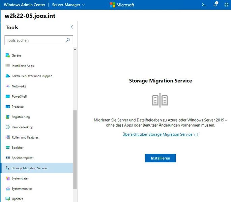Click the Installieren button
The width and height of the screenshot is (231, 202).
[160, 158]
